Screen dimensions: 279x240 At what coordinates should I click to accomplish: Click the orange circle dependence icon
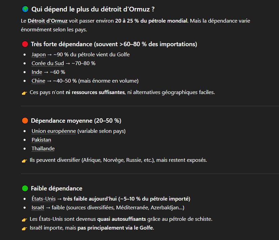(x=25, y=121)
